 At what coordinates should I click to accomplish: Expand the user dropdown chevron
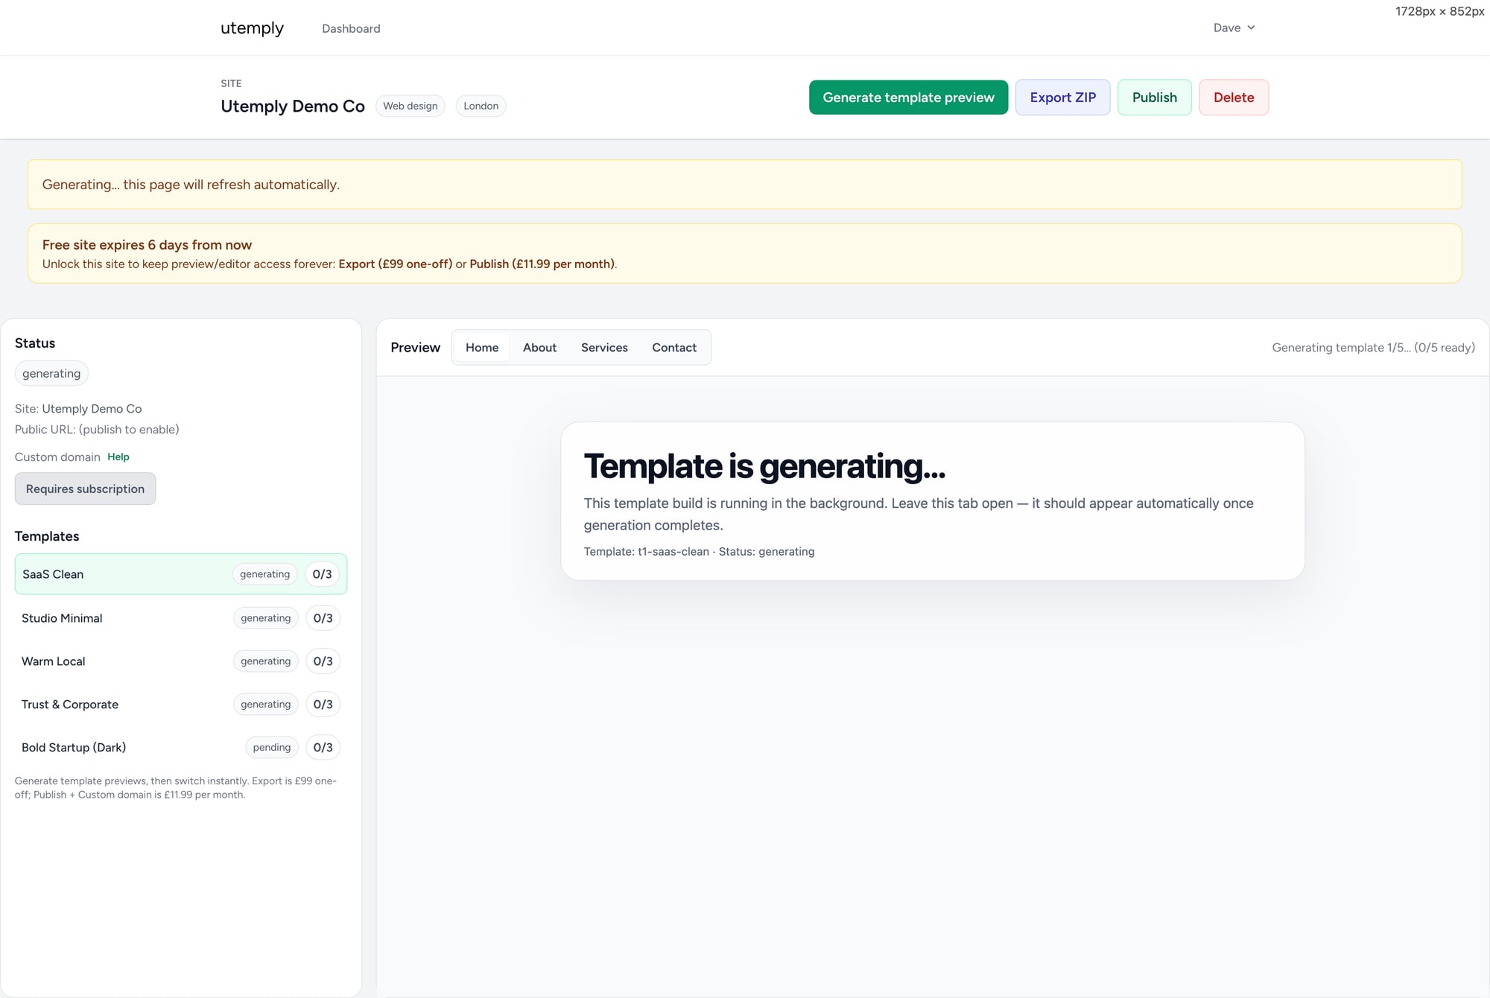pos(1251,28)
